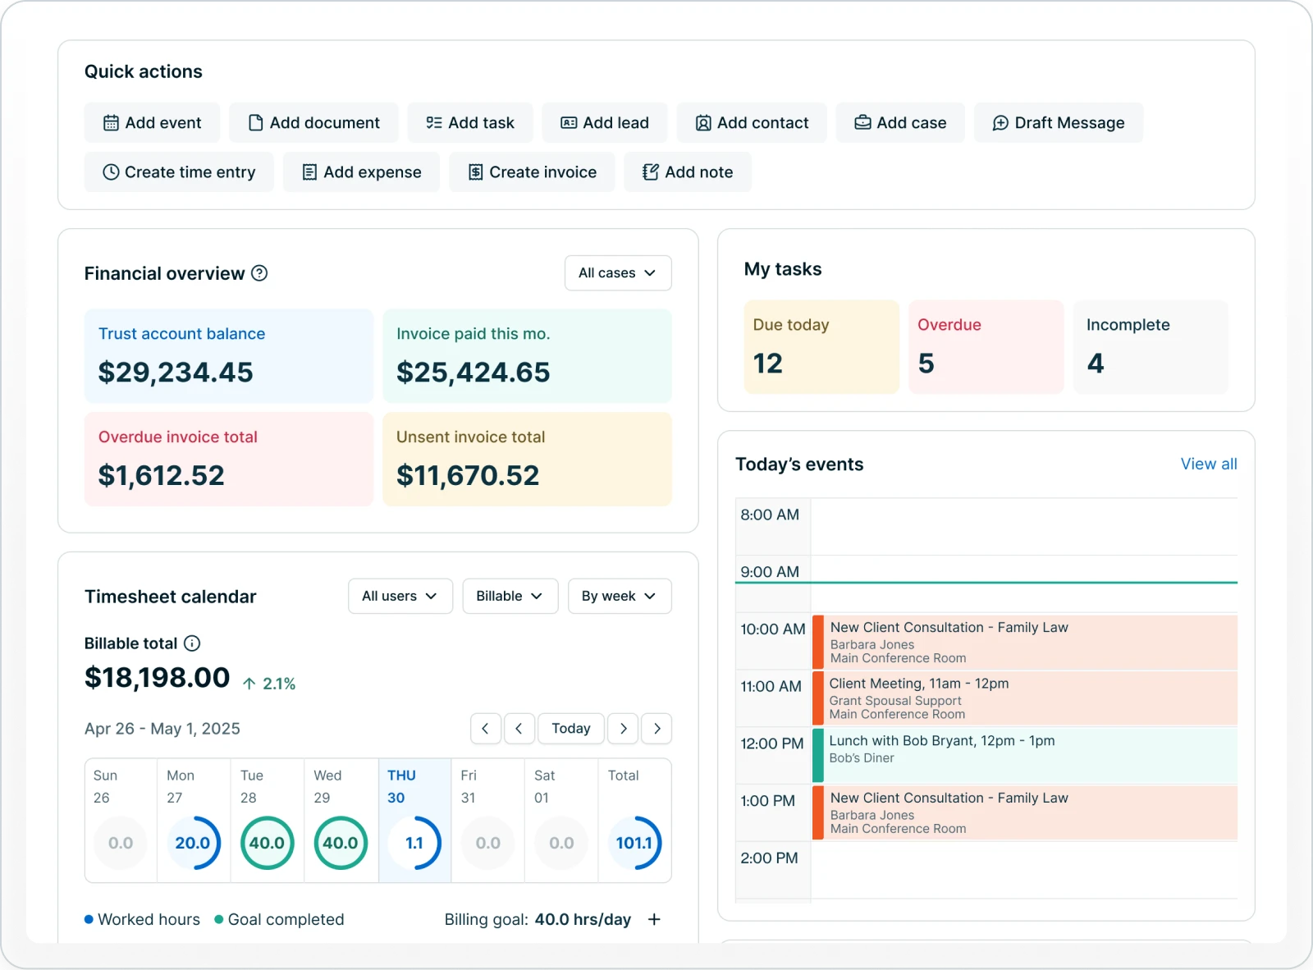1313x970 pixels.
Task: Click the Billable total info icon
Action: [x=193, y=643]
